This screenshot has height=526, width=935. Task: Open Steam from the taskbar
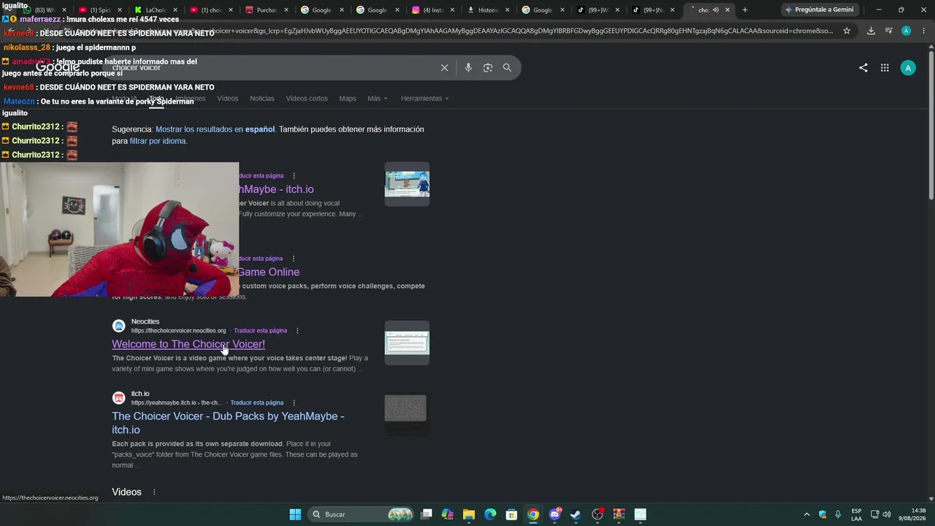pyautogui.click(x=576, y=514)
